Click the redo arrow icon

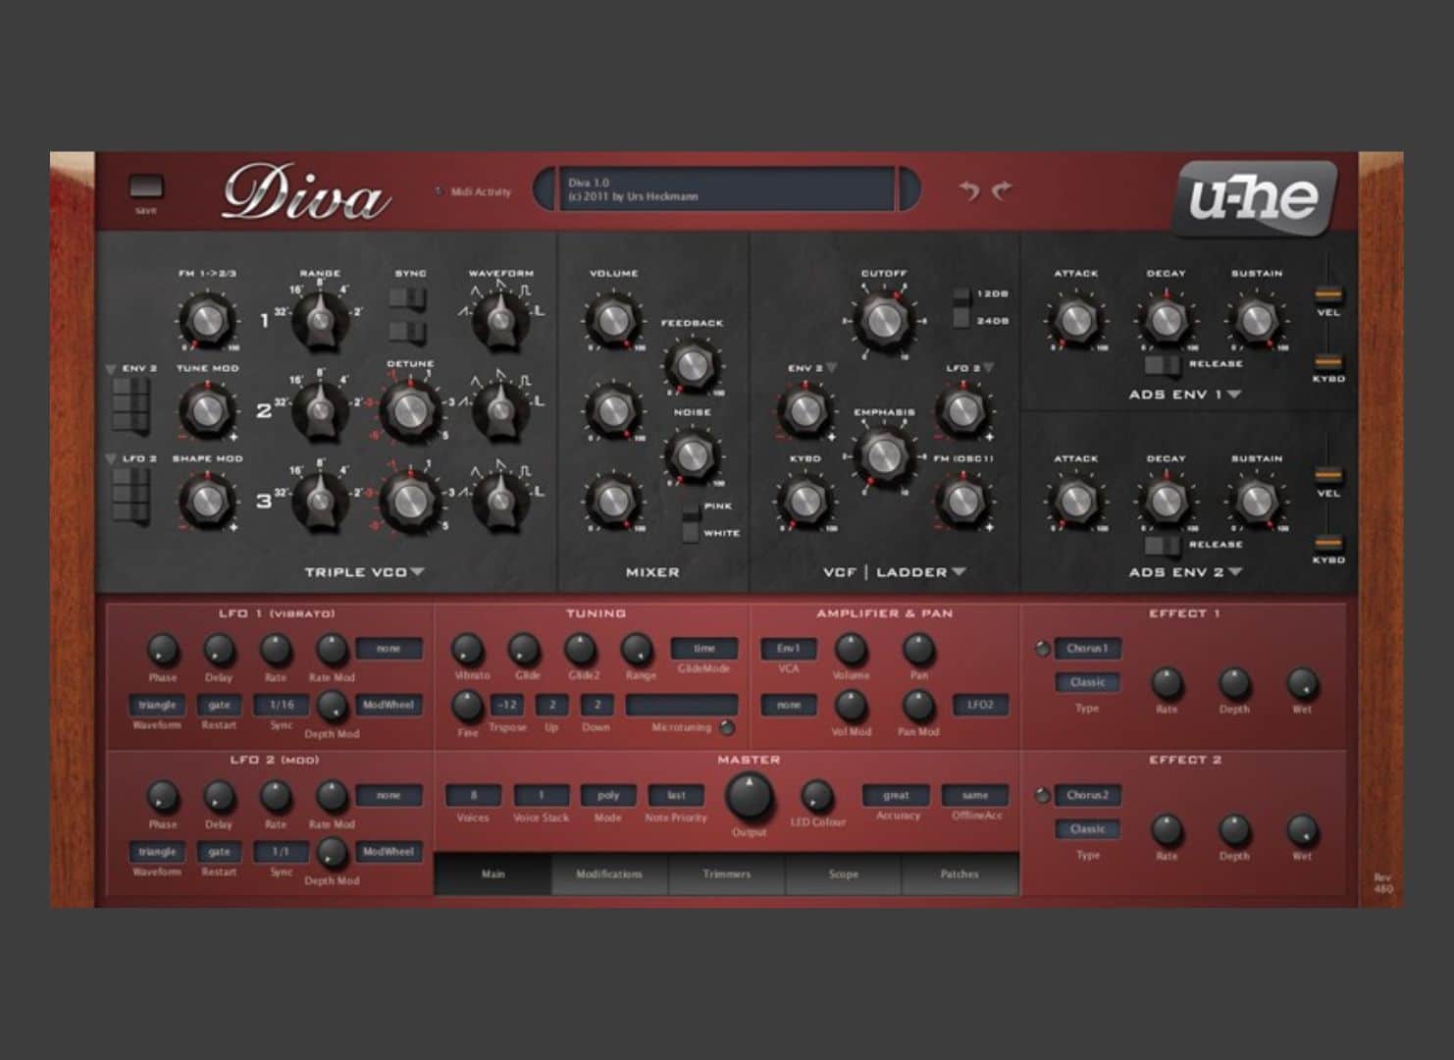coord(1002,190)
